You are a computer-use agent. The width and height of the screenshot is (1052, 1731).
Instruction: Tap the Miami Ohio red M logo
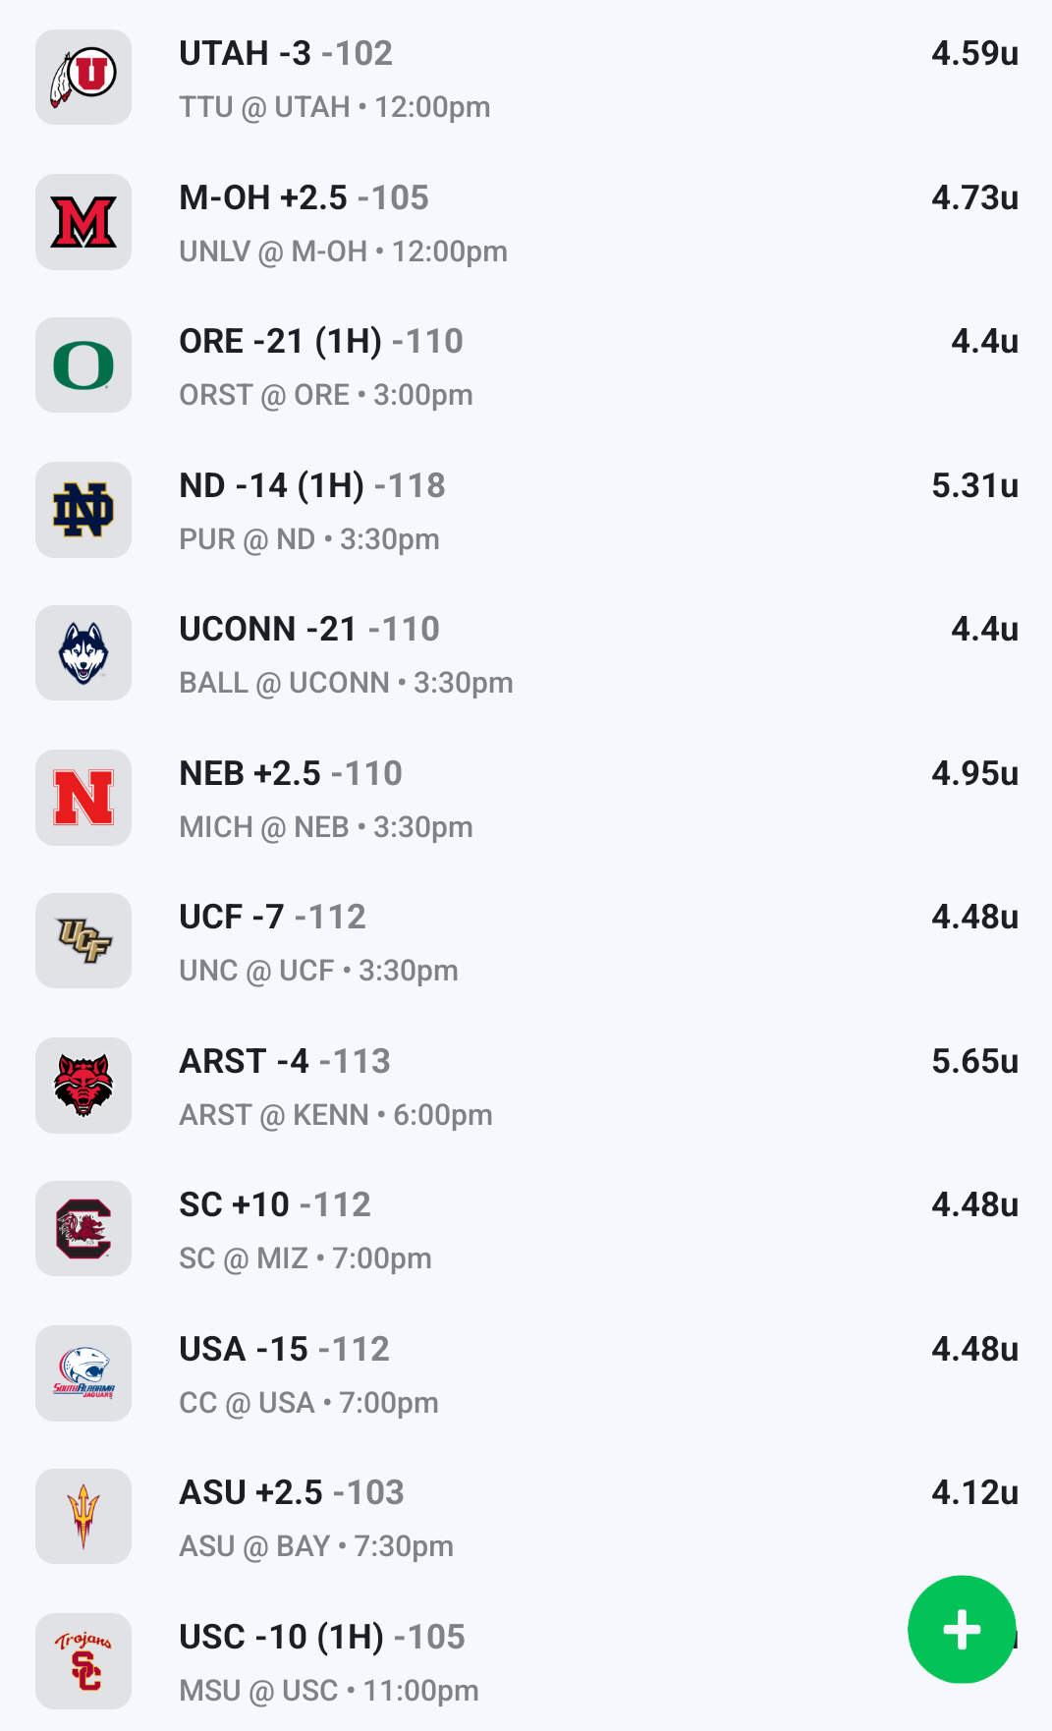pos(83,222)
